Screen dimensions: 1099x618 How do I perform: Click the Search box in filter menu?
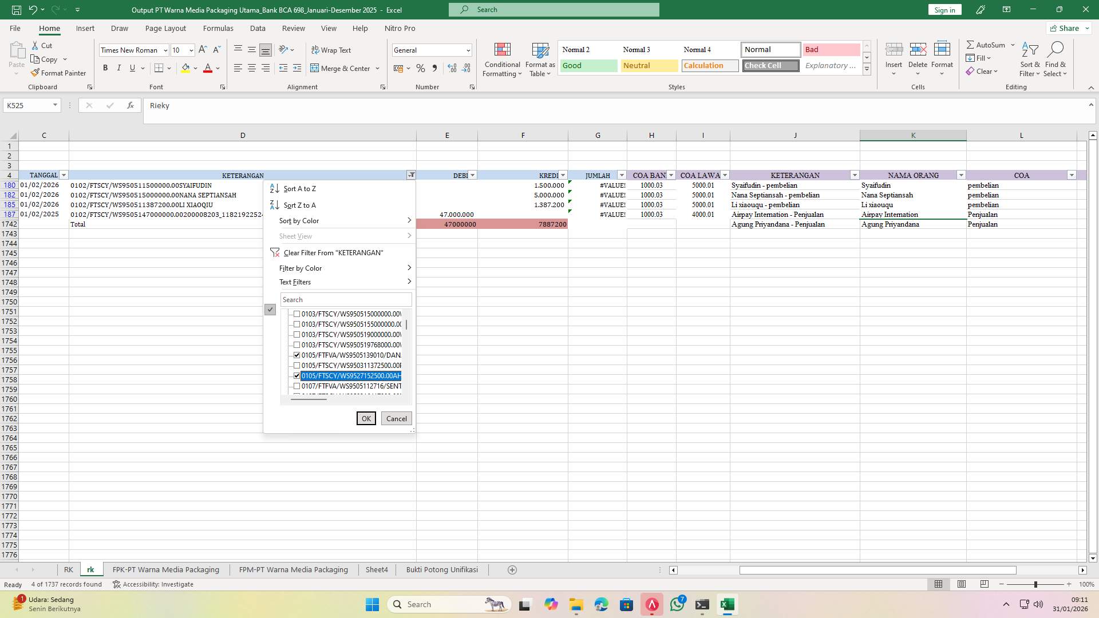click(346, 299)
